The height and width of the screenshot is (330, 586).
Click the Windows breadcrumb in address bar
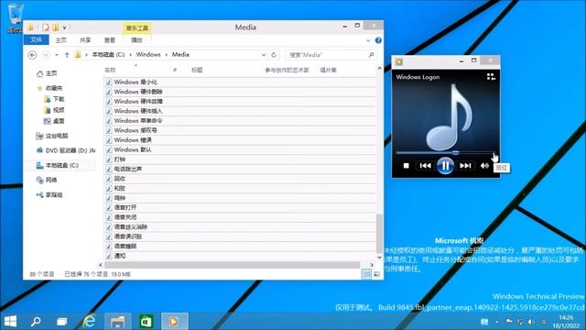tap(148, 55)
